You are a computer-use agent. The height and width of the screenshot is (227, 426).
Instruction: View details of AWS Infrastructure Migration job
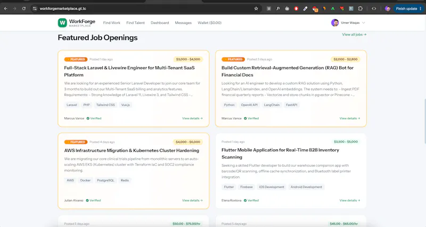pos(192,201)
